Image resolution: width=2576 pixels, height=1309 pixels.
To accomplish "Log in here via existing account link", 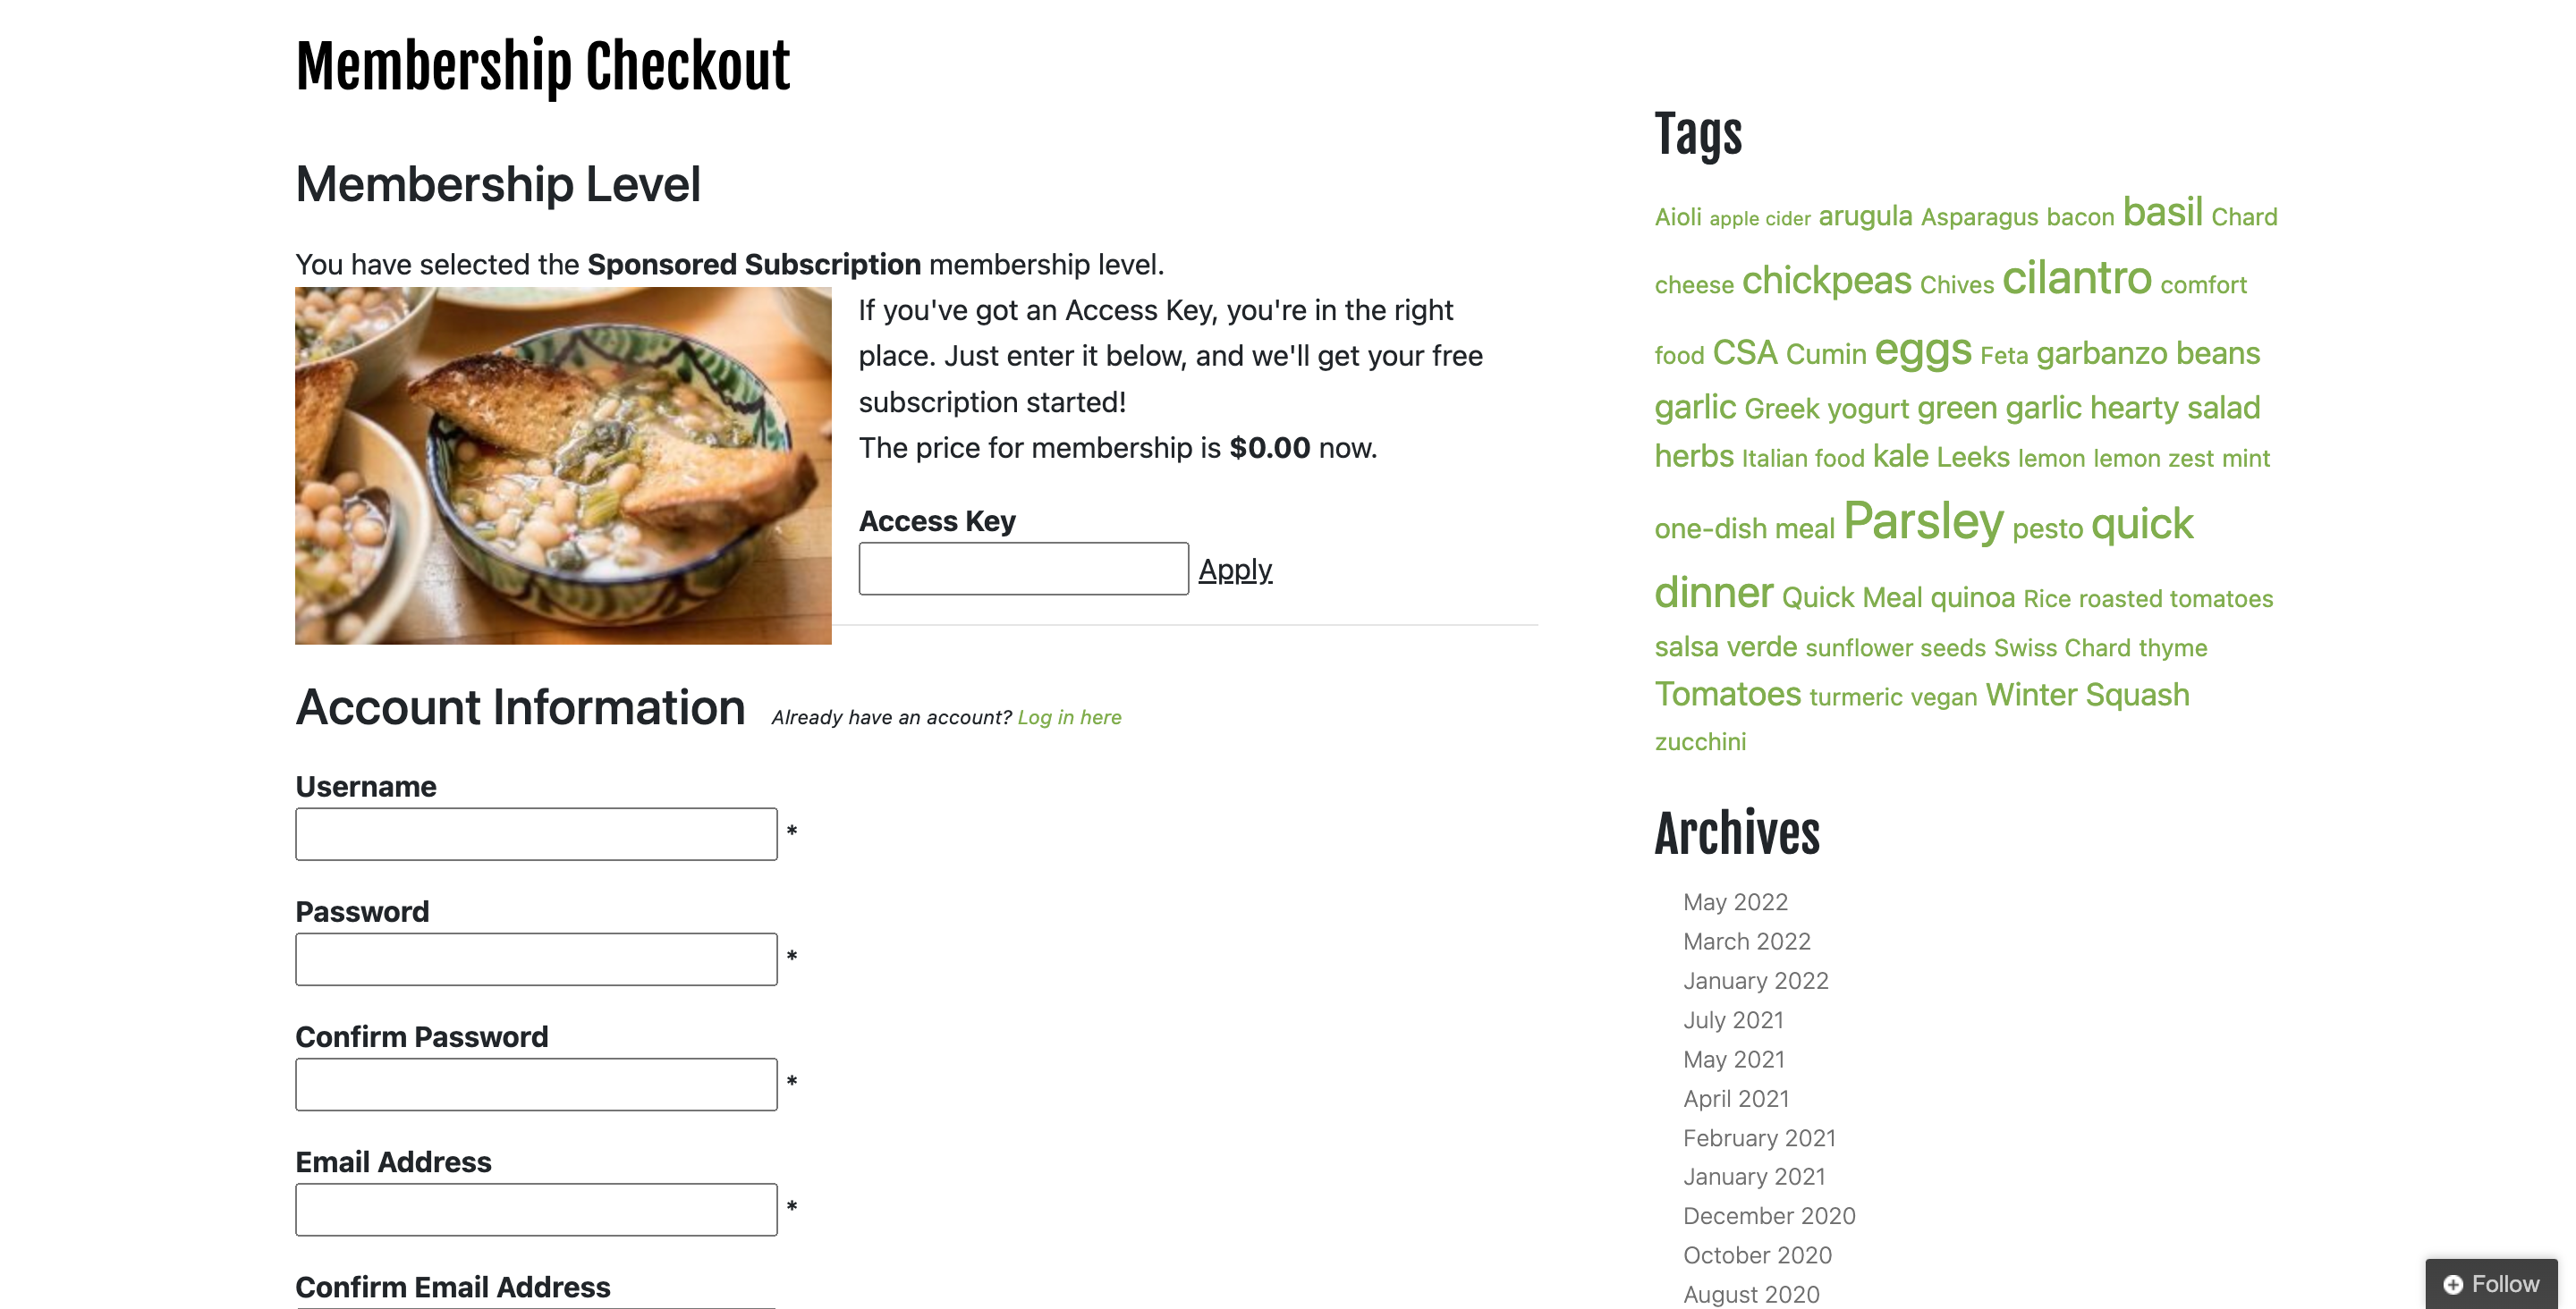I will point(1069,716).
